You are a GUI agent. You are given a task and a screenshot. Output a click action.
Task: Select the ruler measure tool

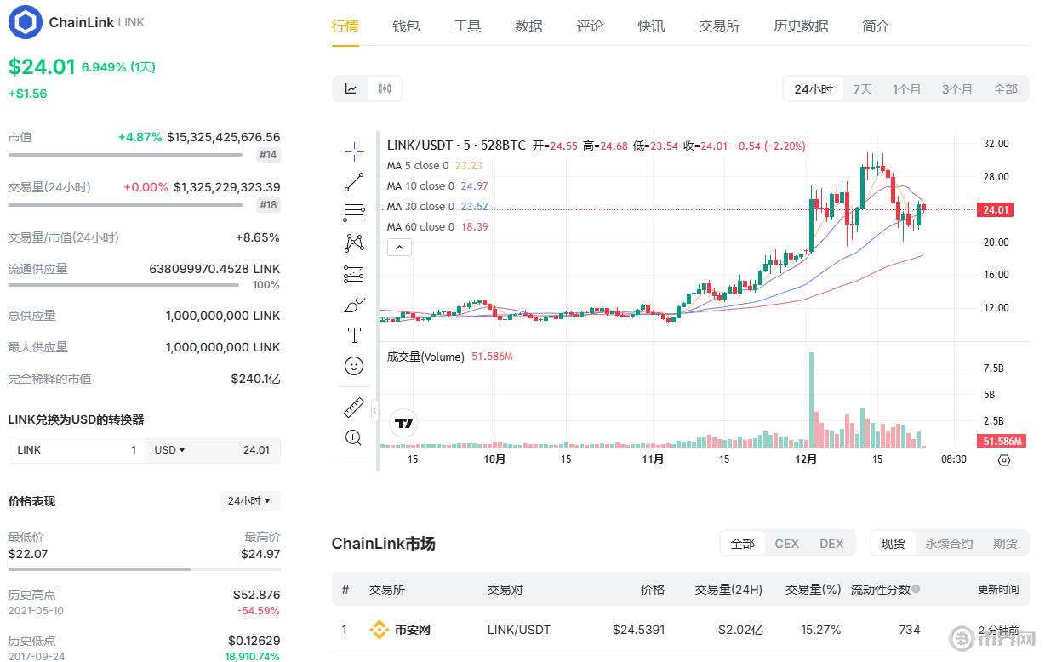[354, 408]
